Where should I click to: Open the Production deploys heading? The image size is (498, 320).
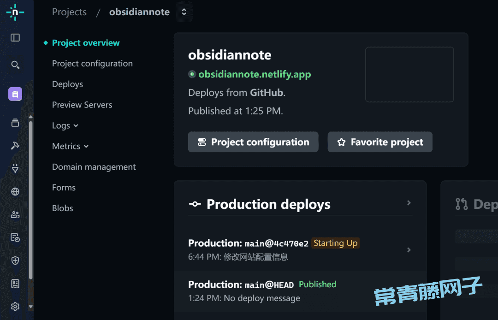tap(268, 204)
